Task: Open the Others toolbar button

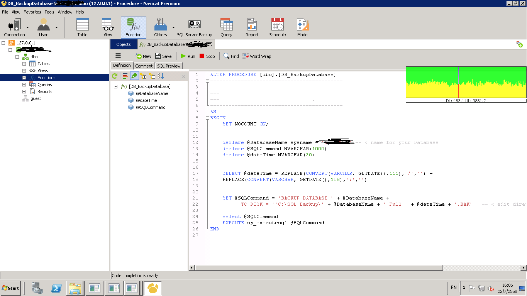Action: tap(161, 27)
